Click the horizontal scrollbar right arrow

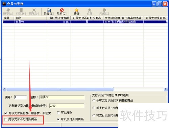coord(165,89)
